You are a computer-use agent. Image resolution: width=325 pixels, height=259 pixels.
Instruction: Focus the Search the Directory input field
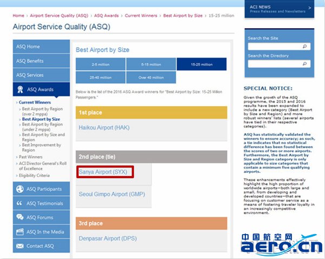pos(279,63)
